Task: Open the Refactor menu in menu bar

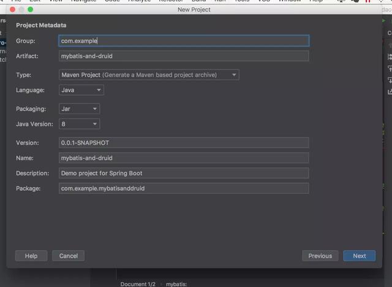Action: 171,1
